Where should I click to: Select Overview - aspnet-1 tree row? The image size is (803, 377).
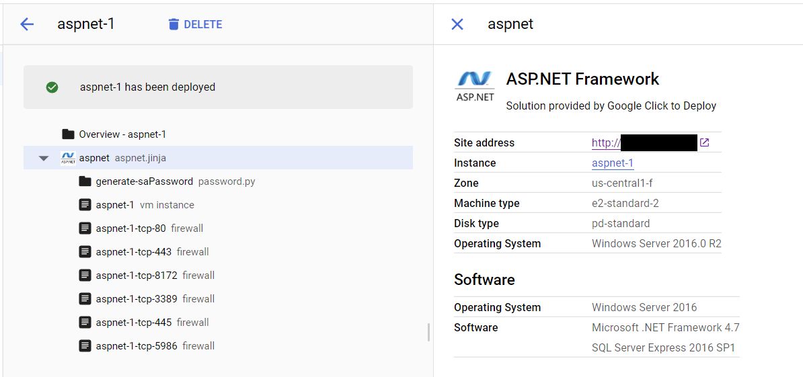pyautogui.click(x=218, y=134)
